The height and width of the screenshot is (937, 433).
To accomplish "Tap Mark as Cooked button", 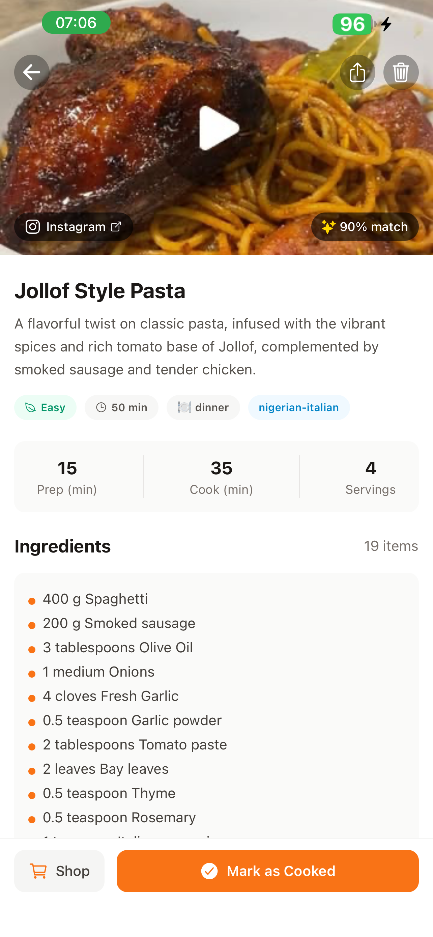I will [267, 871].
